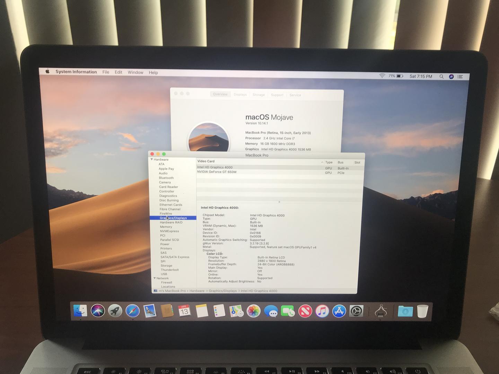Open Reminders from the Dock
499x374 pixels.
(x=219, y=311)
